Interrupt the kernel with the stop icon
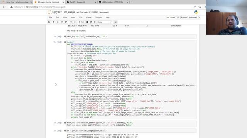Image resolution: width=247 pixels, height=138 pixels. pos(87,22)
